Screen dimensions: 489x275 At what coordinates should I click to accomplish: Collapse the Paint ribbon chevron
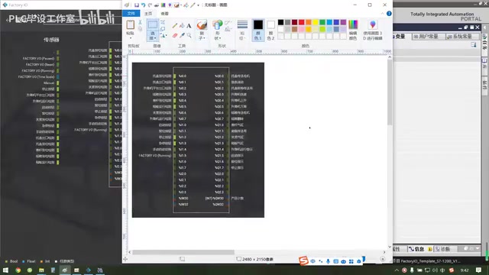tap(383, 14)
